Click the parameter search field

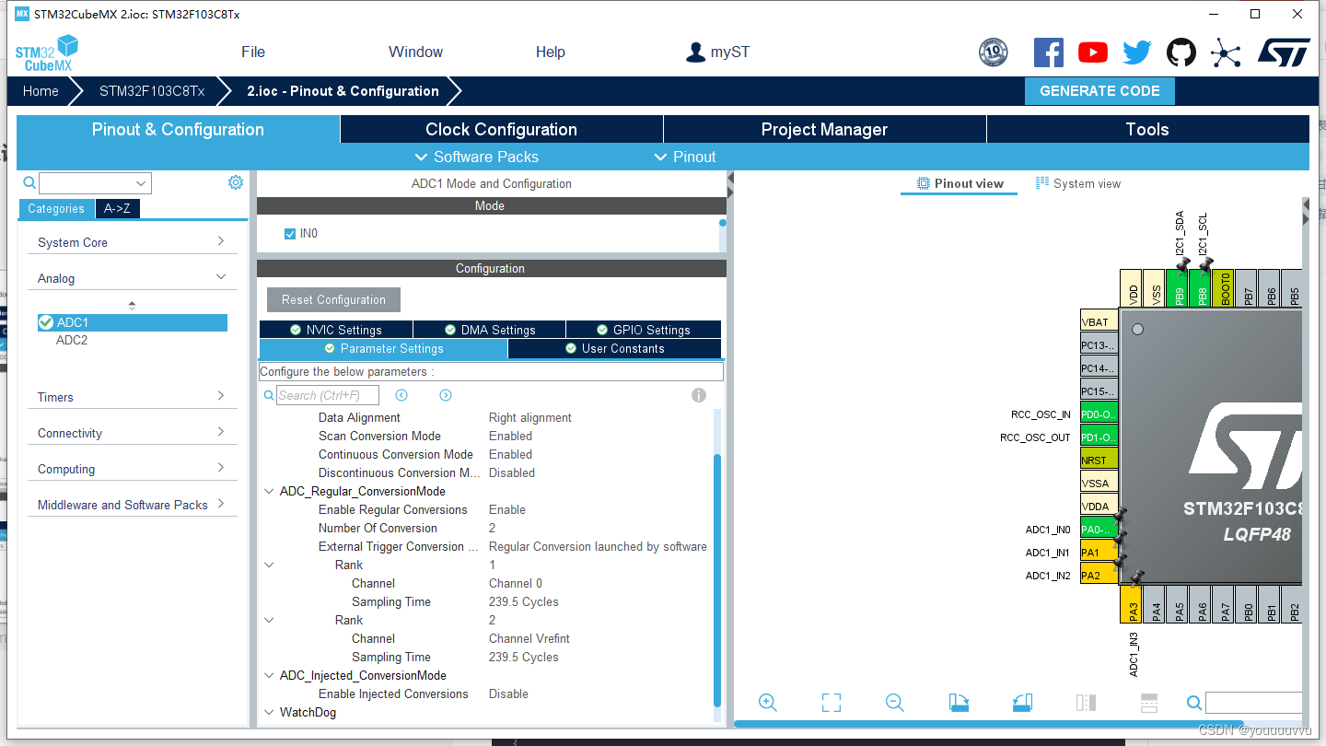click(328, 395)
